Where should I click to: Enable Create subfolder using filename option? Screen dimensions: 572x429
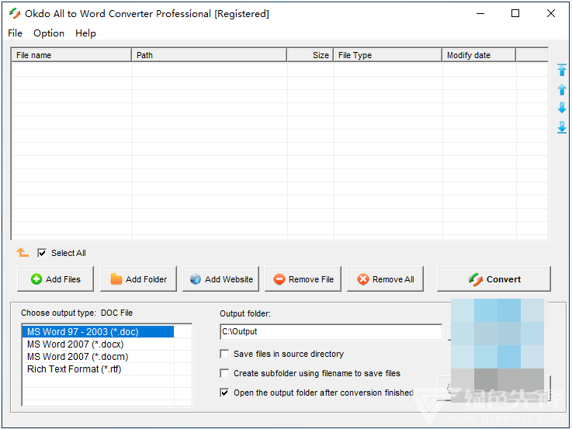(x=225, y=373)
